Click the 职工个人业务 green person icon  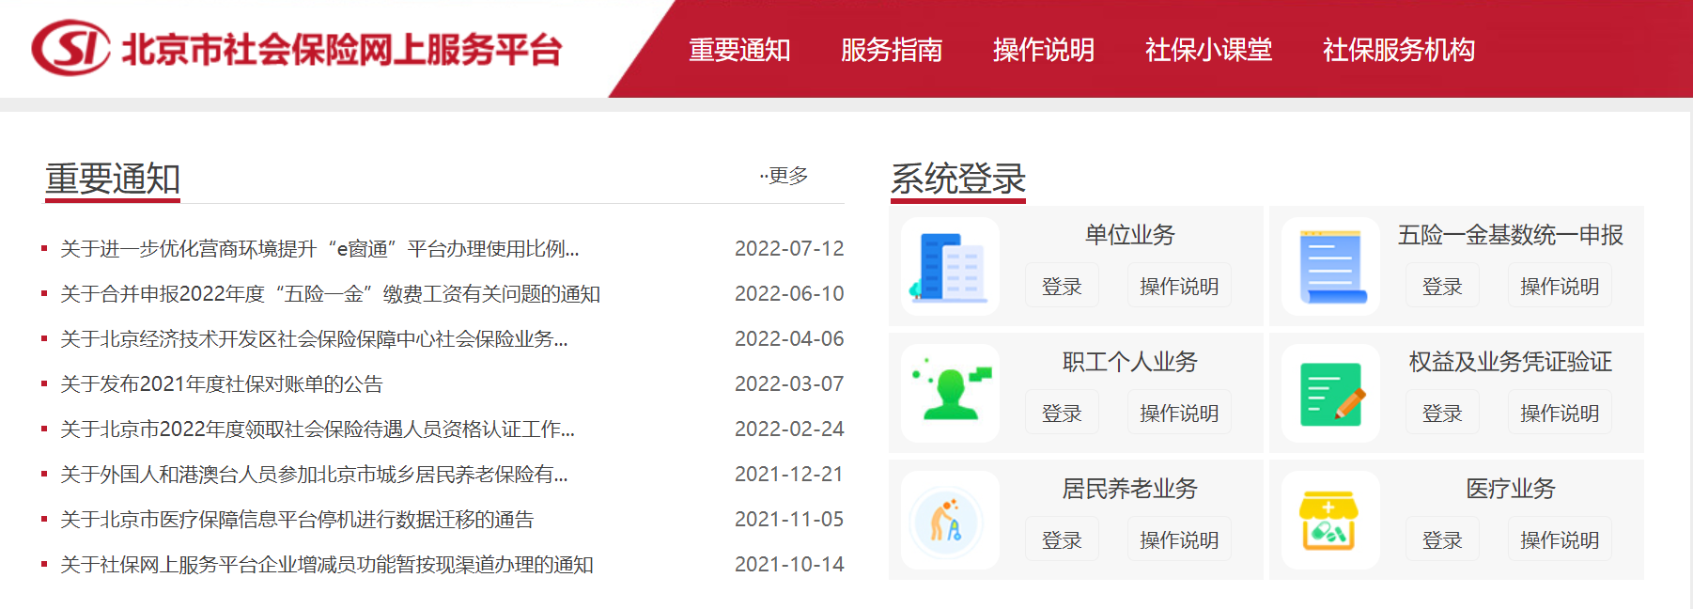950,393
